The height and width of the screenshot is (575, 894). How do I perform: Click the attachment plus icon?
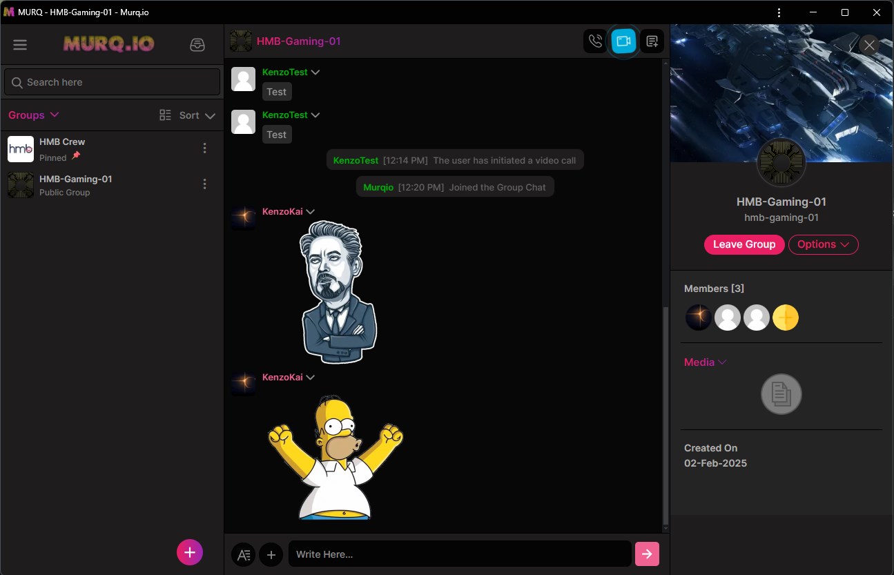click(x=271, y=554)
